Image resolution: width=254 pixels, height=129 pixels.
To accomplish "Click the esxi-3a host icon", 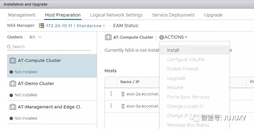I will 123,106.
